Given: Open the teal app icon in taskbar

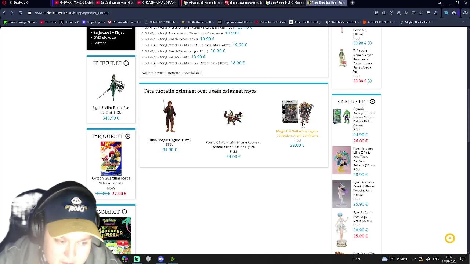Looking at the screenshot, I should pos(137,259).
